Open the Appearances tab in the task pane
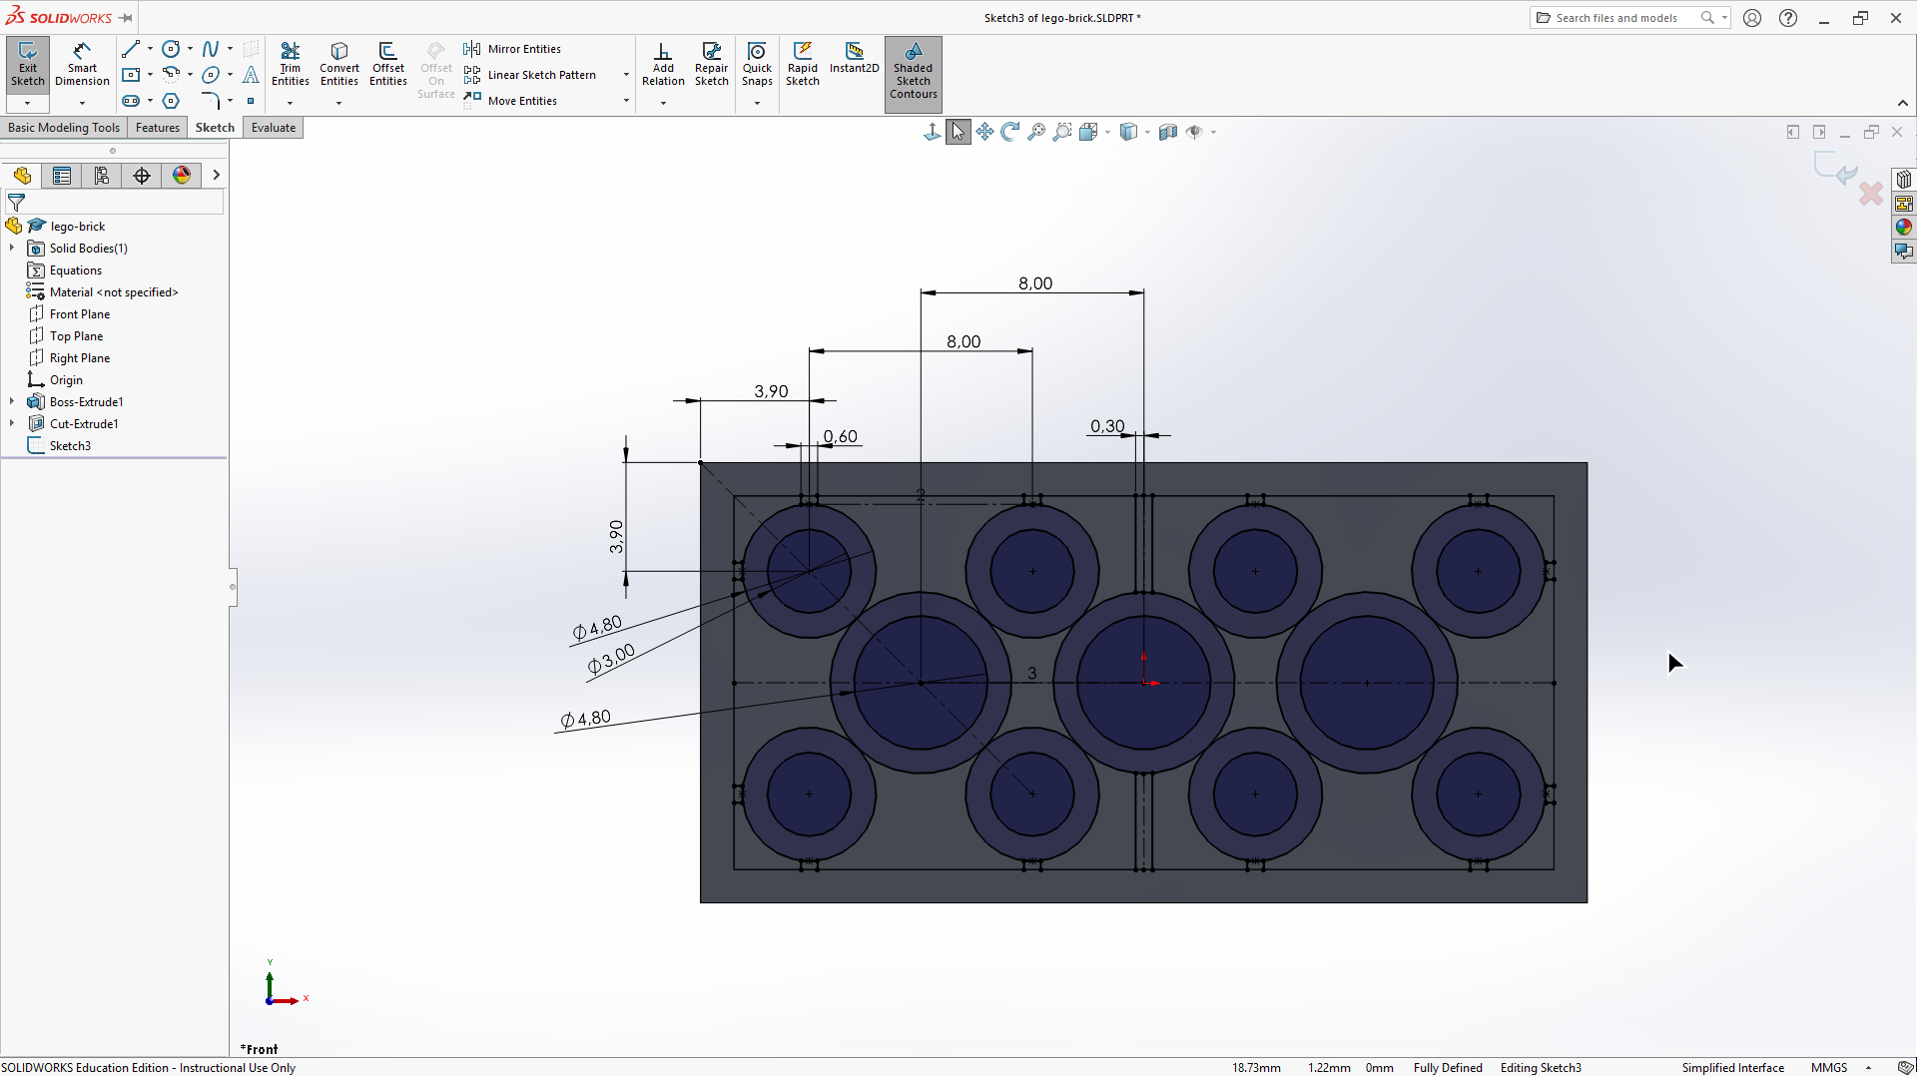Viewport: 1917px width, 1076px height. point(1904,228)
